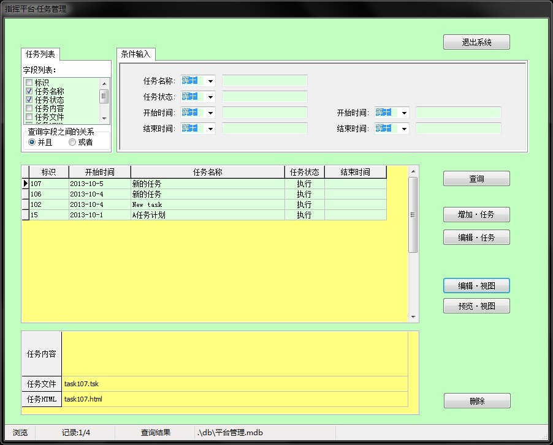Viewport: 553px width, 445px height.
Task: Click field list scroll down arrow
Action: (x=104, y=118)
